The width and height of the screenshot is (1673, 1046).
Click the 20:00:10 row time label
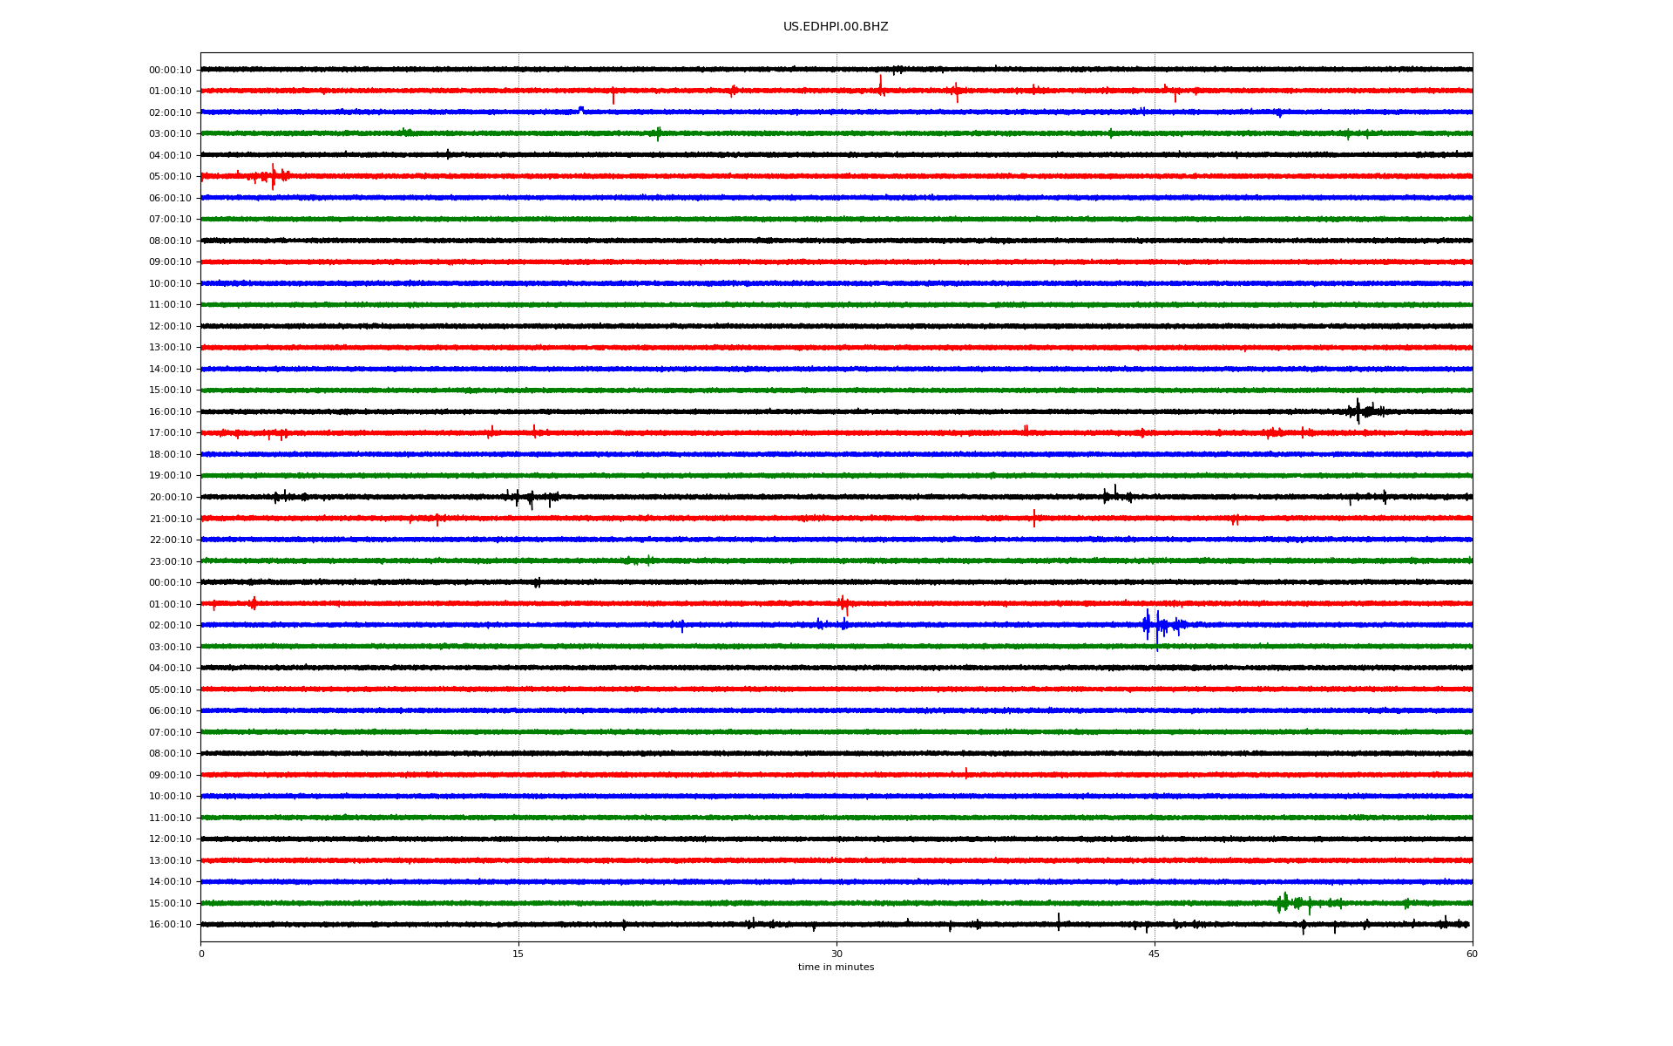pyautogui.click(x=170, y=498)
